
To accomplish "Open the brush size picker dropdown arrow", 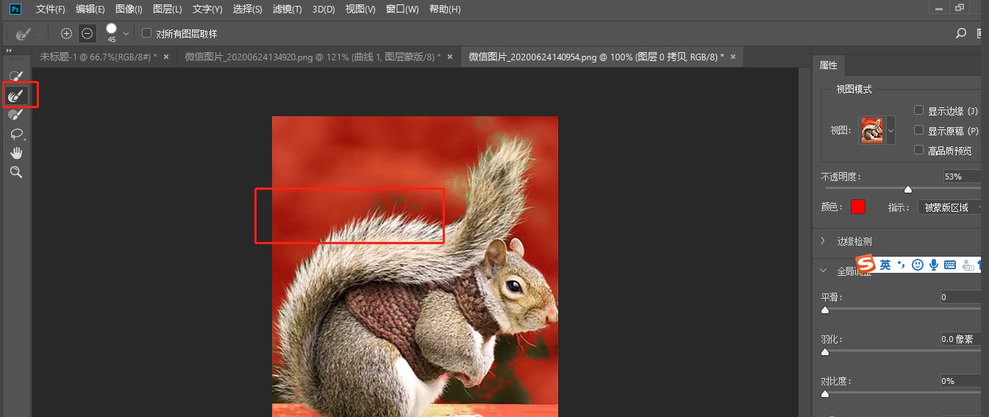I will 126,33.
